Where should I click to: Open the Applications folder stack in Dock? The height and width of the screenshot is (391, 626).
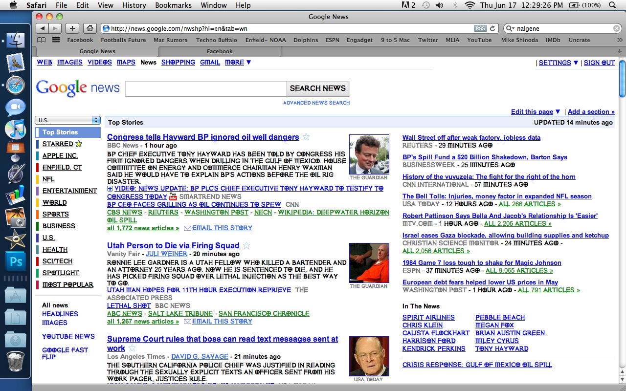[x=15, y=295]
